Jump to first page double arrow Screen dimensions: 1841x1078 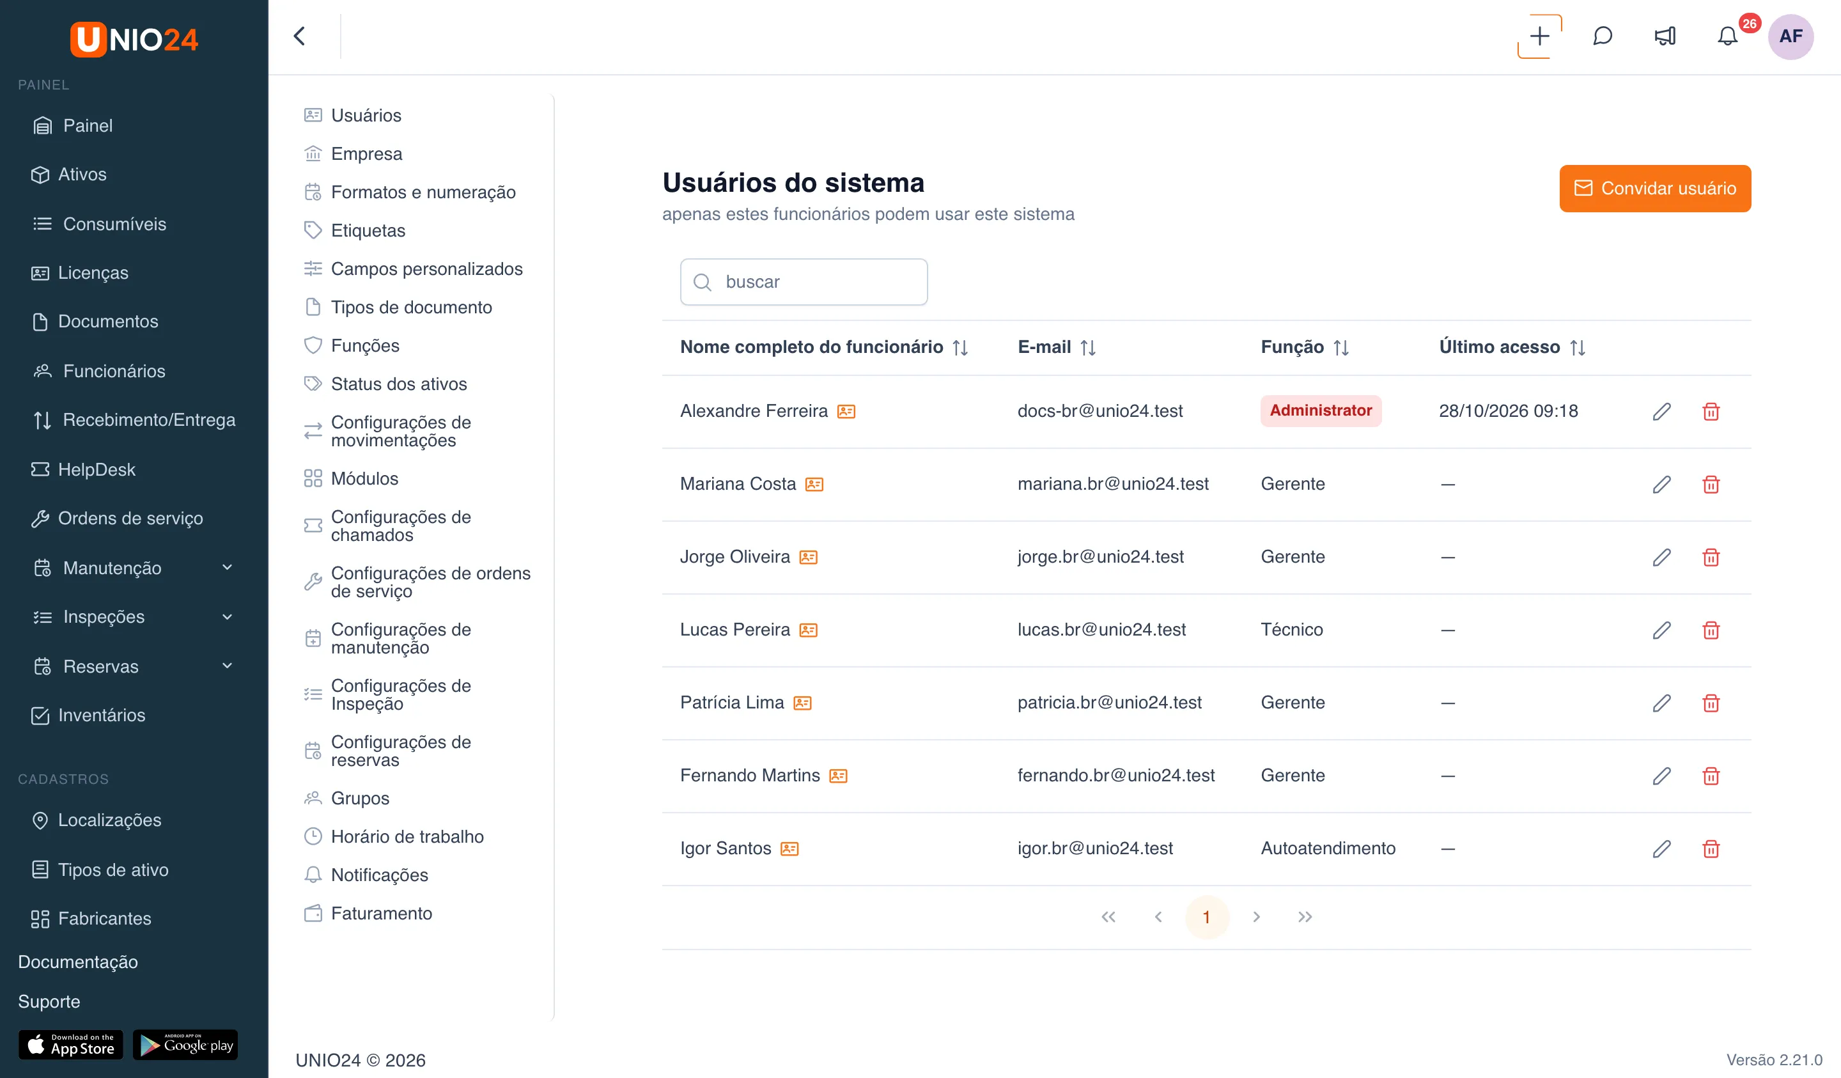click(1108, 916)
